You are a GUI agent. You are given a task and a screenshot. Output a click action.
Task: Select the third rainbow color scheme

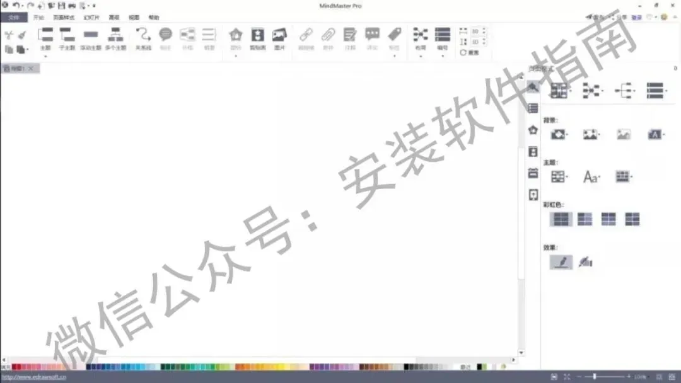point(608,219)
